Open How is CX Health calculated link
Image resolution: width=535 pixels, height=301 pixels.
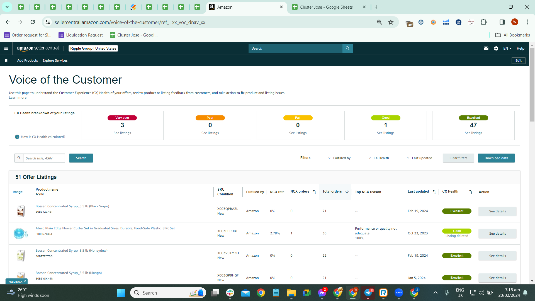43,137
